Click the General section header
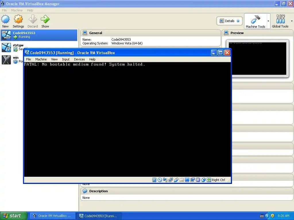The image size is (294, 220). (x=150, y=33)
